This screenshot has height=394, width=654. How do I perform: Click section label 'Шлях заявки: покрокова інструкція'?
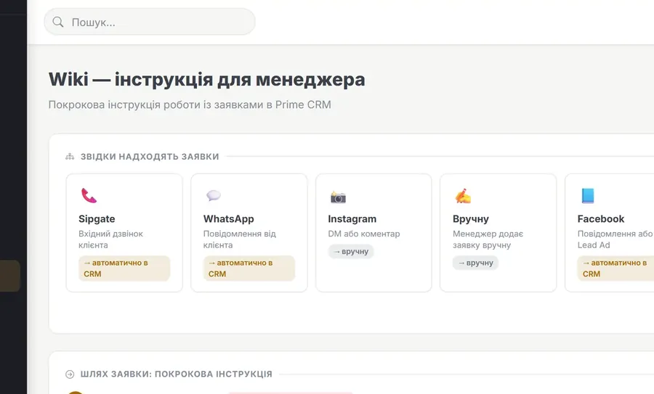[x=177, y=374]
